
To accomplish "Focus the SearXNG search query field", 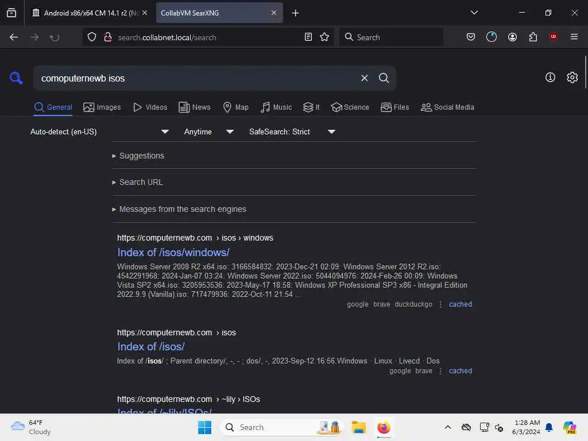I will coord(197,78).
